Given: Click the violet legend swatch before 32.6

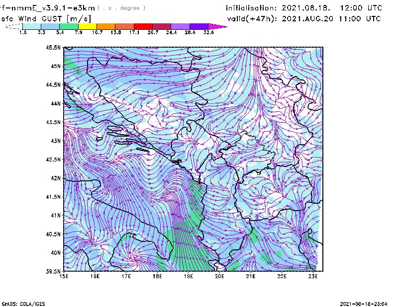Looking at the screenshot, I should [199, 26].
